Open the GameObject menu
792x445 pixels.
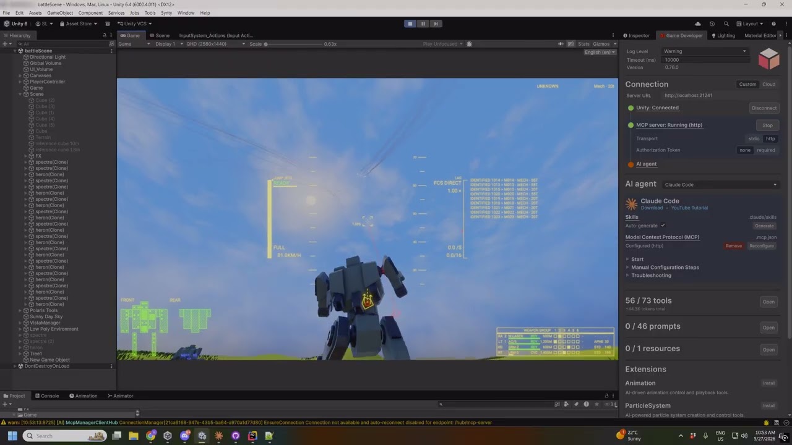(60, 13)
